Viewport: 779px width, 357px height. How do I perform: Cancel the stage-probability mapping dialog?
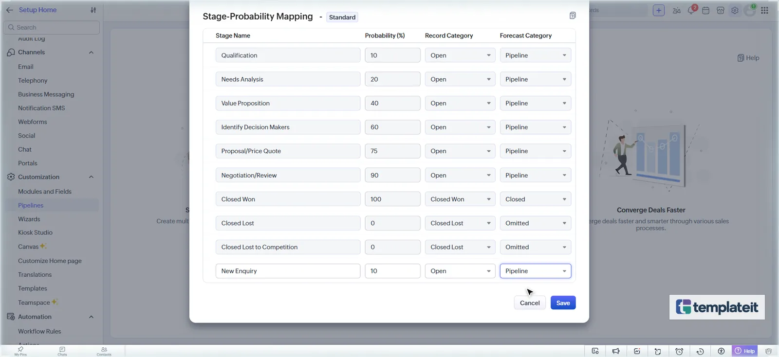tap(530, 303)
